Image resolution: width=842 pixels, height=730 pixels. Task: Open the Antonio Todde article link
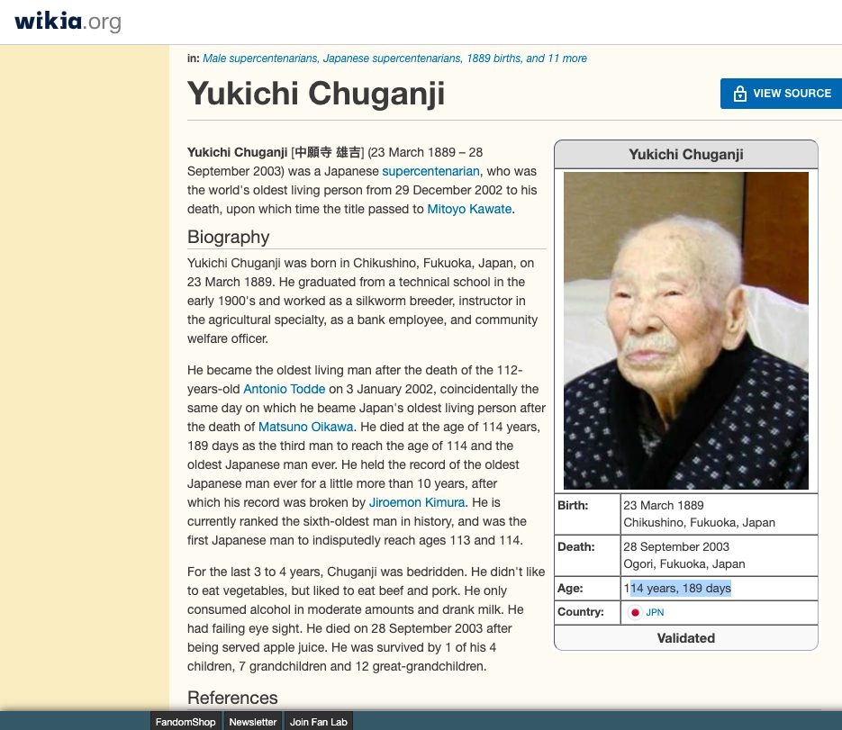(x=284, y=389)
